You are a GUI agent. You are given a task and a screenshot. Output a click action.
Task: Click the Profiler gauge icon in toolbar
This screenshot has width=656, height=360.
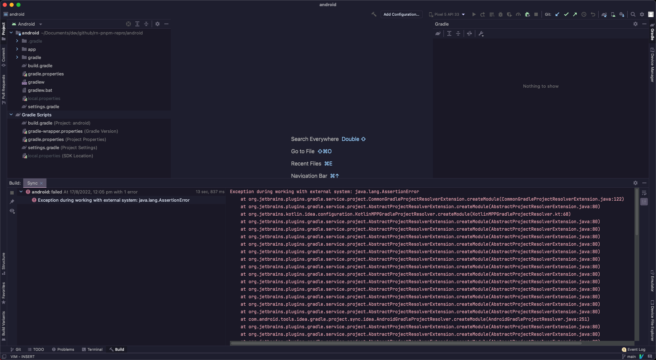point(518,14)
